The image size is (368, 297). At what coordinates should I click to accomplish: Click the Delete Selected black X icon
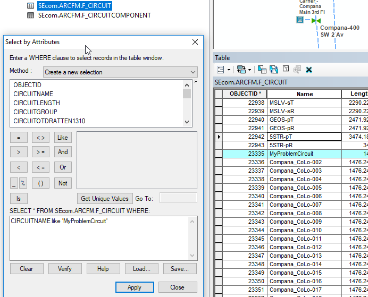[309, 70]
